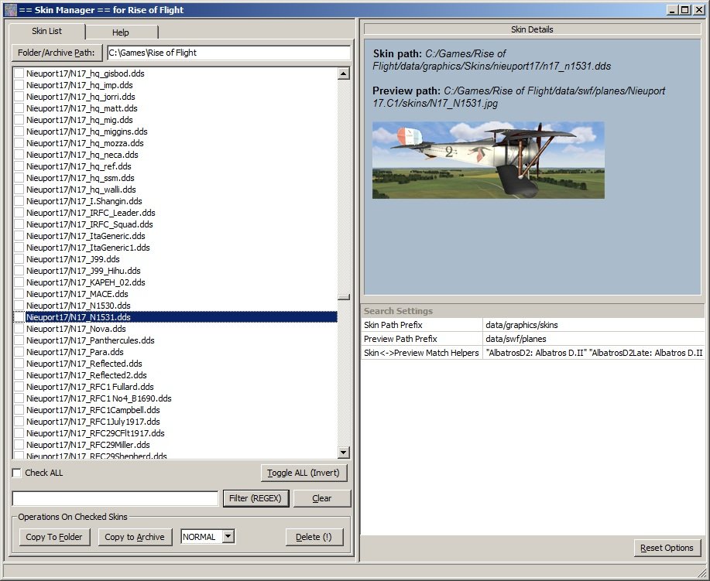Screen dimensions: 710x581
Task: Click the Skin Manager title bar app icon
Action: (10, 9)
